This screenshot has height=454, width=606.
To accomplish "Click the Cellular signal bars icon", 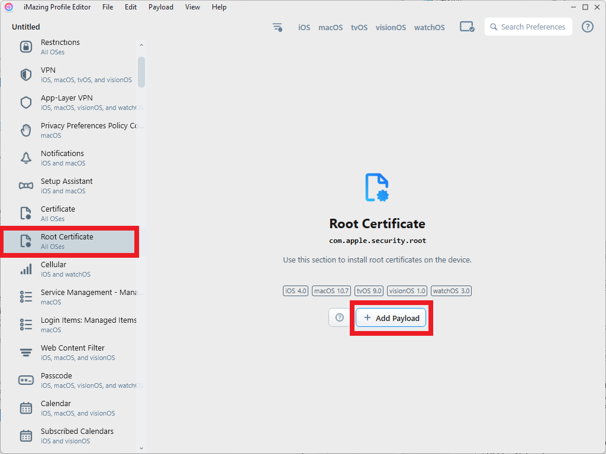I will pyautogui.click(x=26, y=269).
